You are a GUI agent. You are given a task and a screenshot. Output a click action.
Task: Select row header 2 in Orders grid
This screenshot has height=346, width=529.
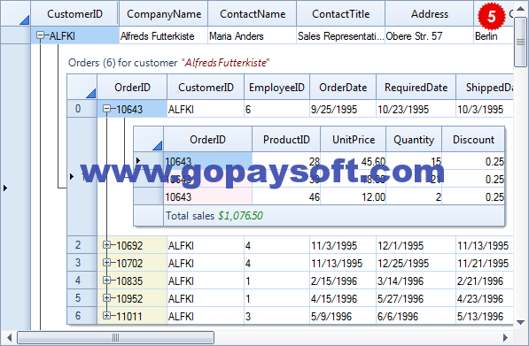82,245
